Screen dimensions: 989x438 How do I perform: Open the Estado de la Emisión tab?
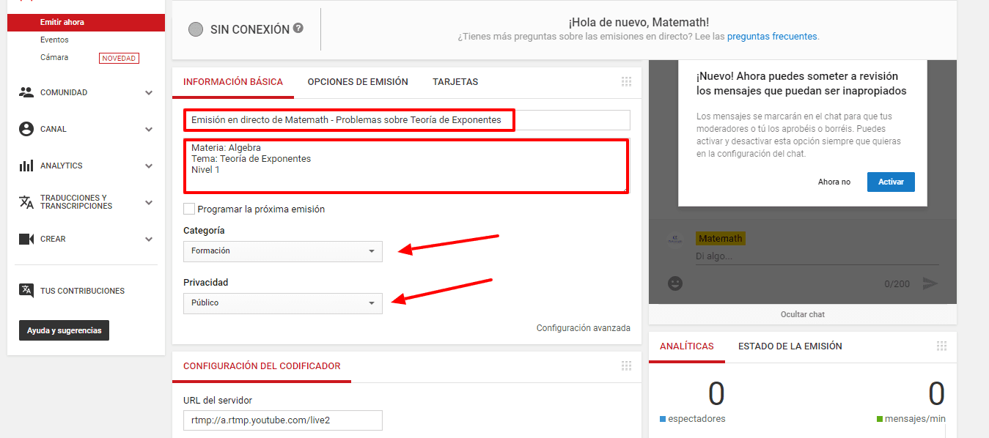pyautogui.click(x=790, y=346)
